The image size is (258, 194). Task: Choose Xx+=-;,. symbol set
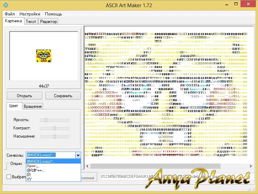(54, 166)
